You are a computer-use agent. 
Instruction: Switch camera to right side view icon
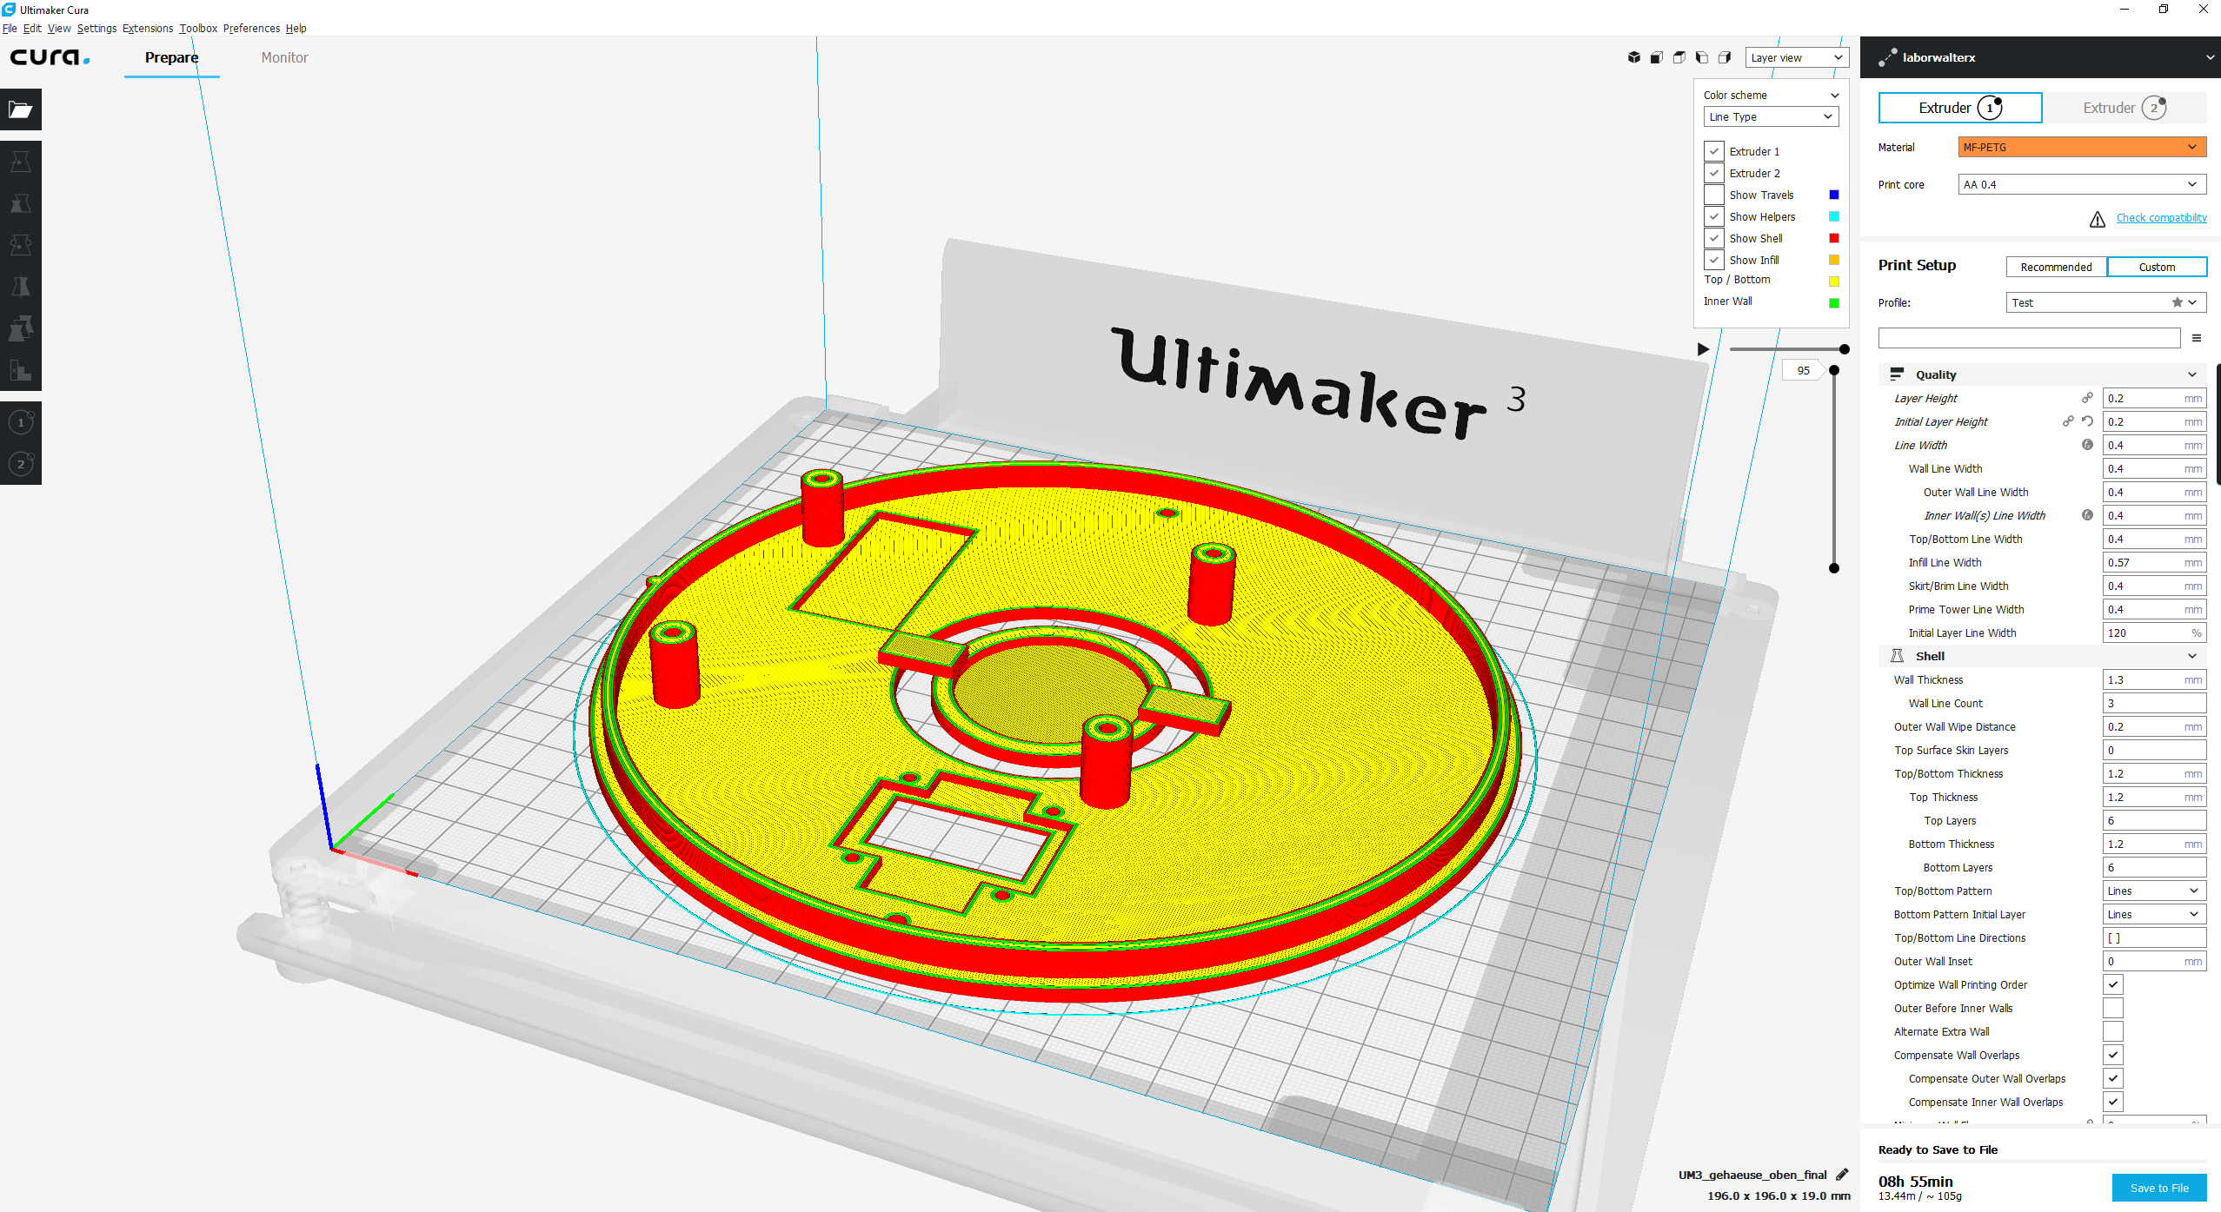click(x=1725, y=57)
